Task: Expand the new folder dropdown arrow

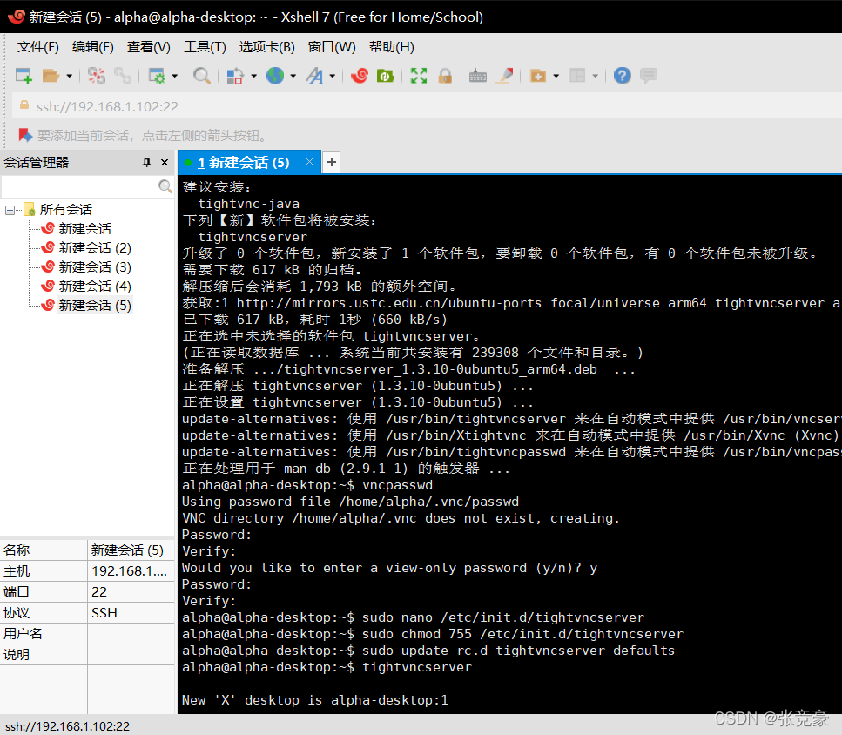Action: (x=556, y=77)
